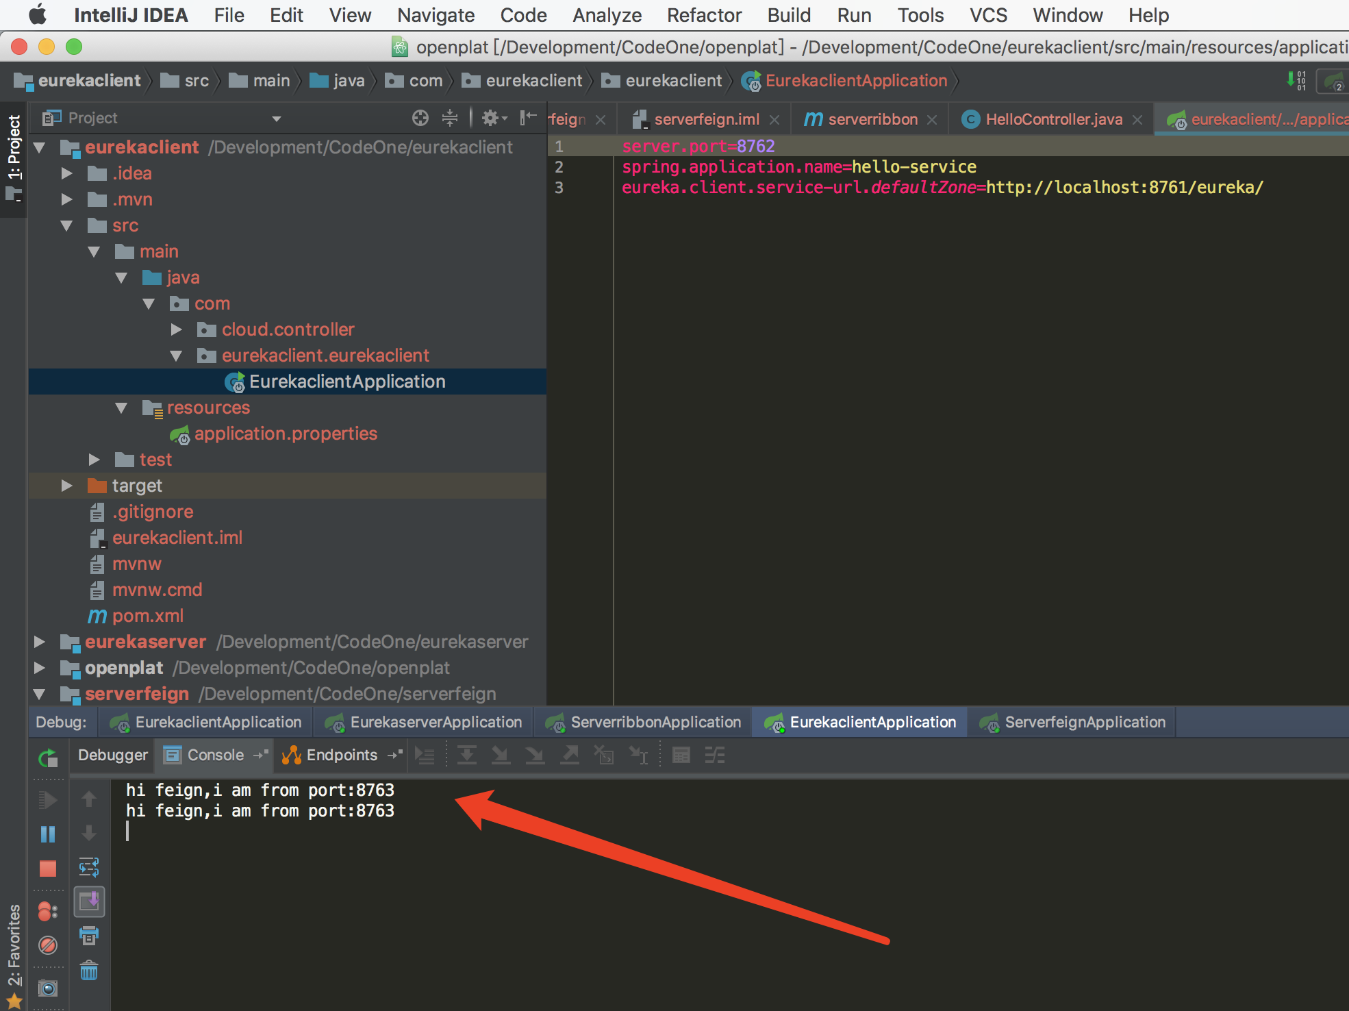Select EurekaserverApplication debug session tab
The width and height of the screenshot is (1349, 1011).
[x=424, y=722]
